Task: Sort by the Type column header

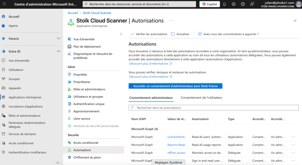Action: pyautogui.click(x=231, y=119)
